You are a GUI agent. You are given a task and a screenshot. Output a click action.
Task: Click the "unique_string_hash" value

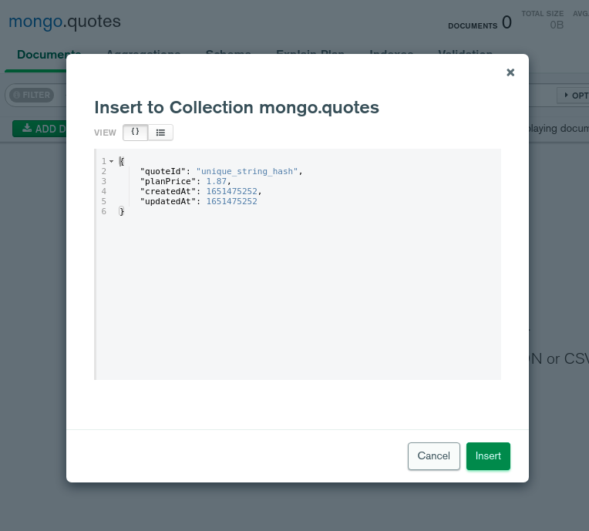point(247,171)
